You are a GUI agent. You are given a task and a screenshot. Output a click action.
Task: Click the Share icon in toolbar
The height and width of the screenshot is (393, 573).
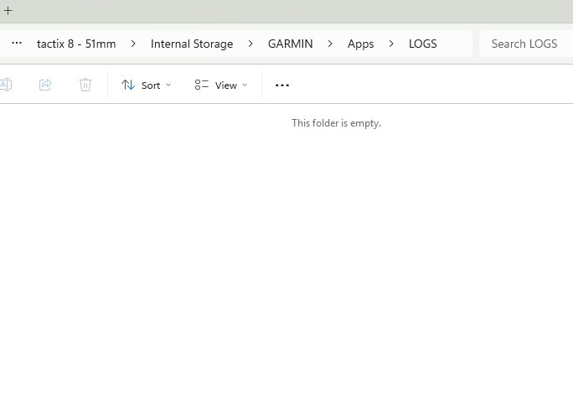(45, 85)
